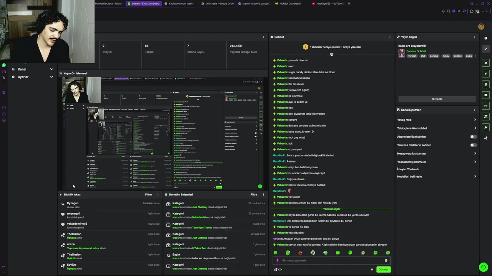The width and height of the screenshot is (492, 276).
Task: Click the Gönder send button
Action: pos(384,269)
